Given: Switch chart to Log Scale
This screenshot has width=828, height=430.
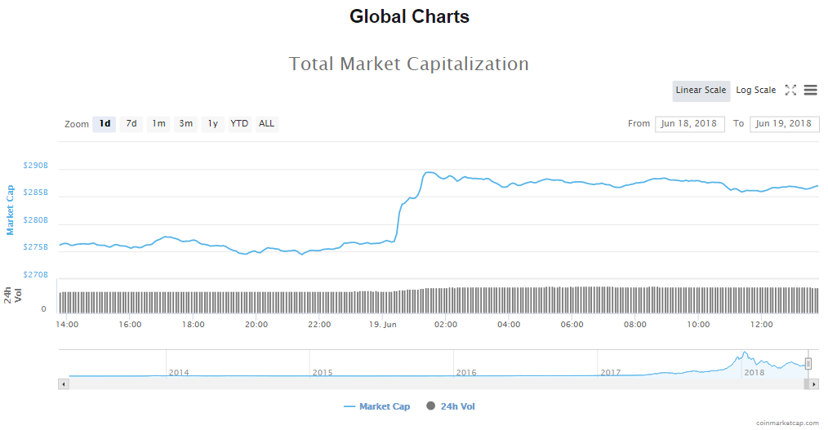Looking at the screenshot, I should click(x=755, y=91).
